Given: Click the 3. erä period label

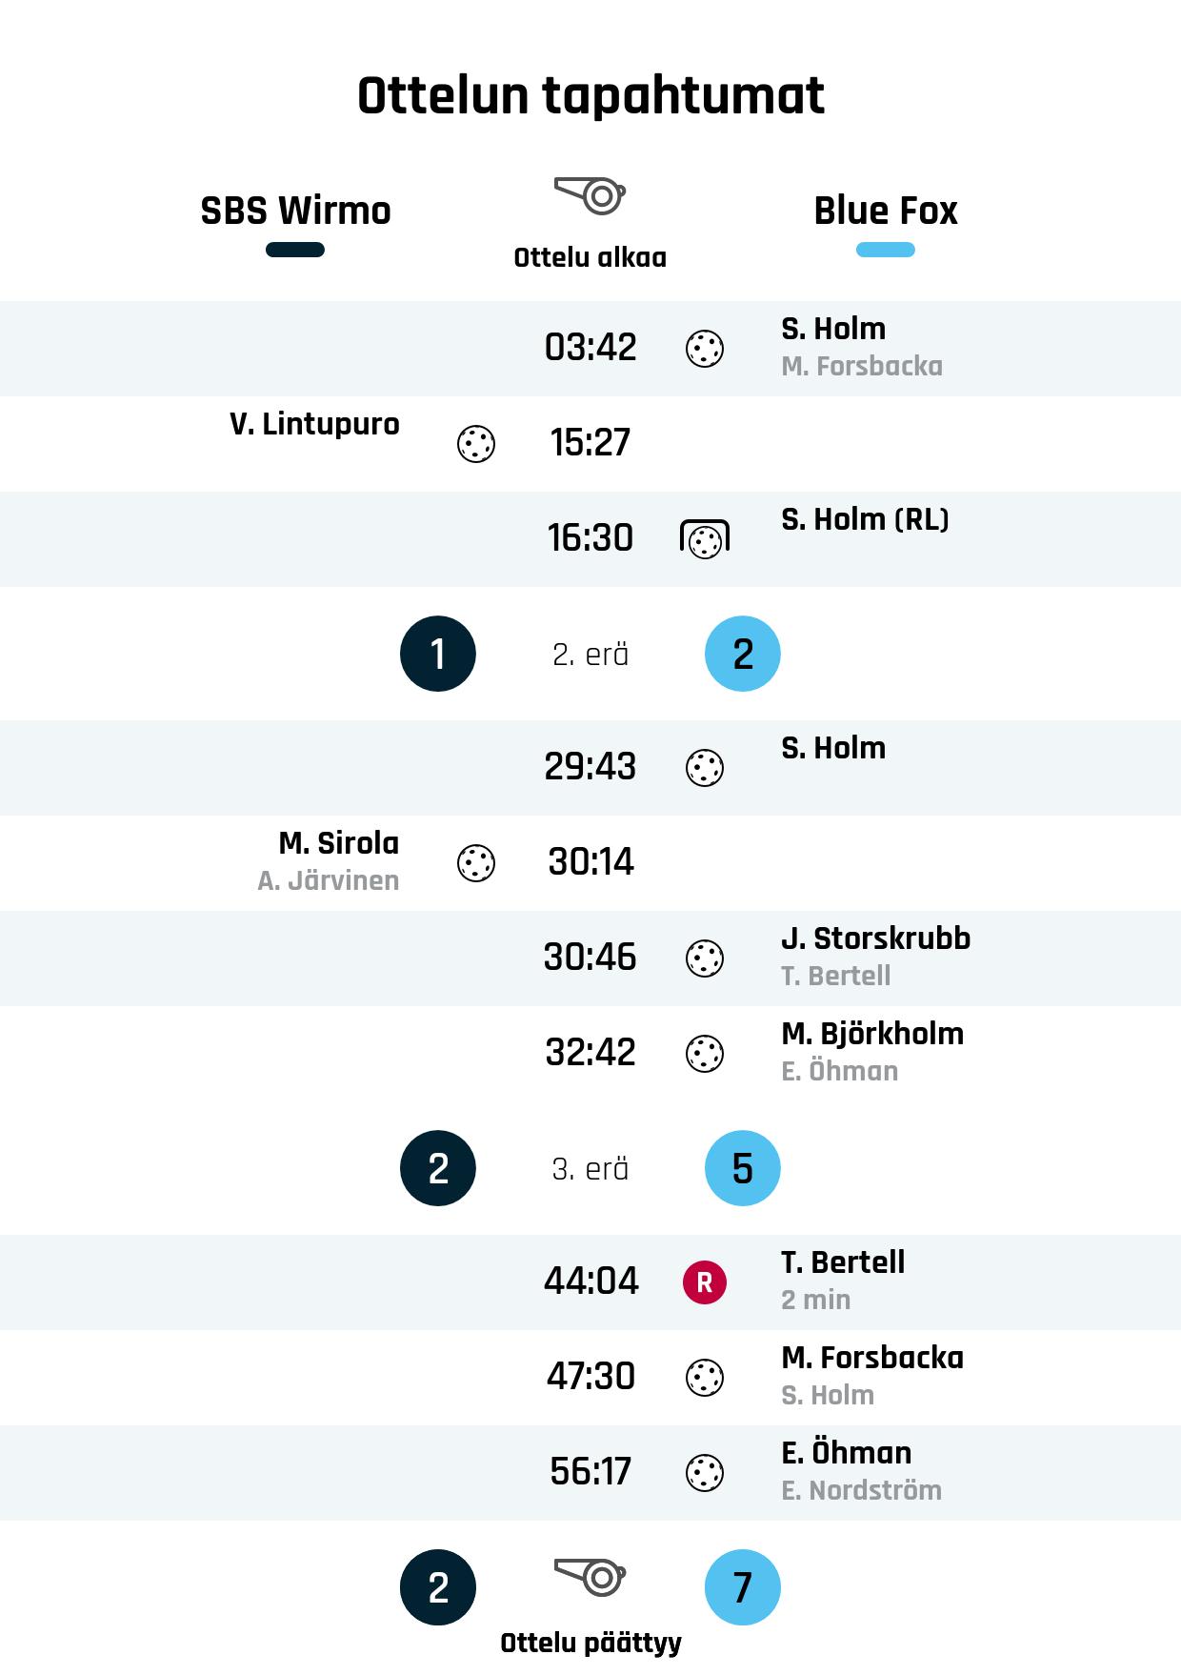Looking at the screenshot, I should (x=590, y=1169).
